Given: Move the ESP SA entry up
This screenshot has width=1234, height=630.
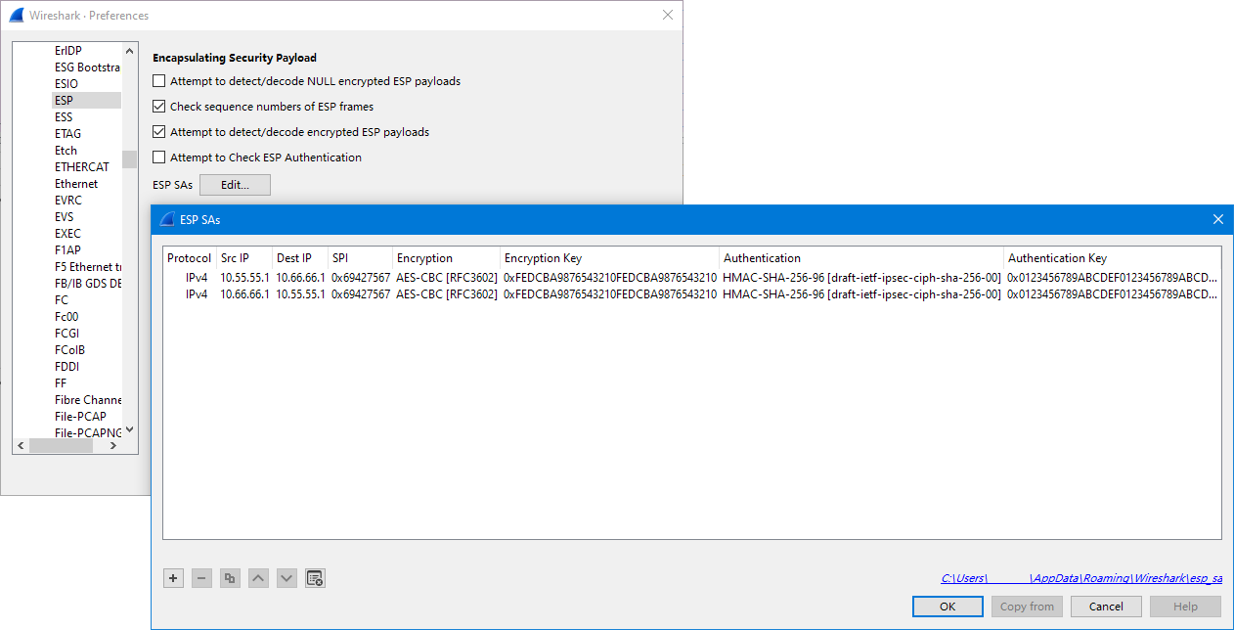Looking at the screenshot, I should pos(258,578).
